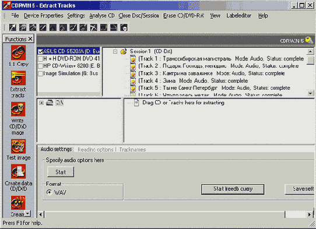
Task: Click the CDRWIN 5 key icon
Action: click(309, 40)
